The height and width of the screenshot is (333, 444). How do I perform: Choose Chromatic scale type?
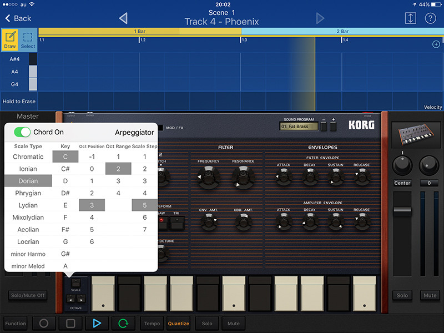(28, 157)
